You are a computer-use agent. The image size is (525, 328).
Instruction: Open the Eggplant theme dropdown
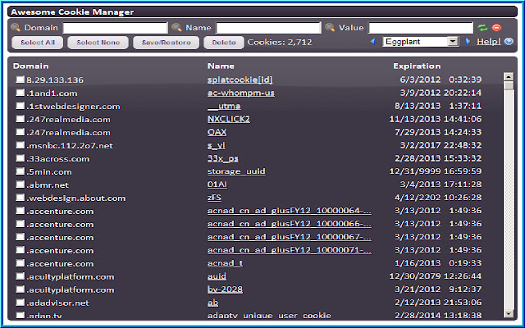click(420, 42)
